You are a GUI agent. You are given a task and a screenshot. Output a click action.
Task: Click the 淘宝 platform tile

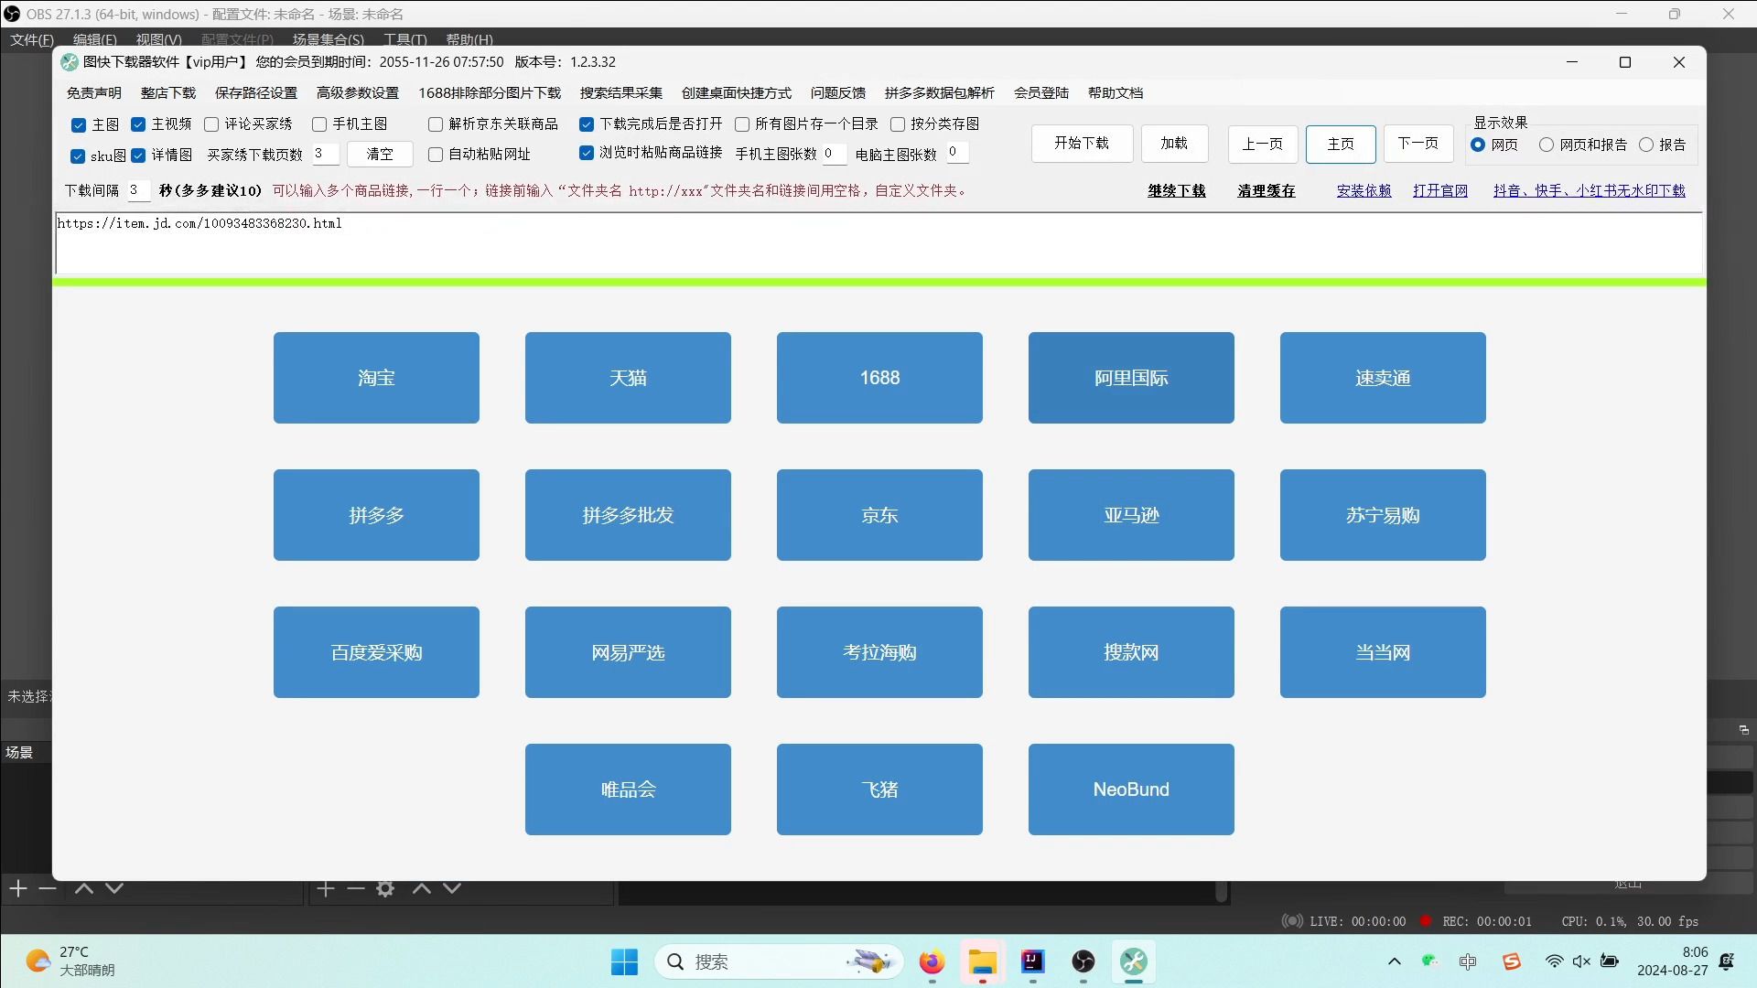point(376,378)
